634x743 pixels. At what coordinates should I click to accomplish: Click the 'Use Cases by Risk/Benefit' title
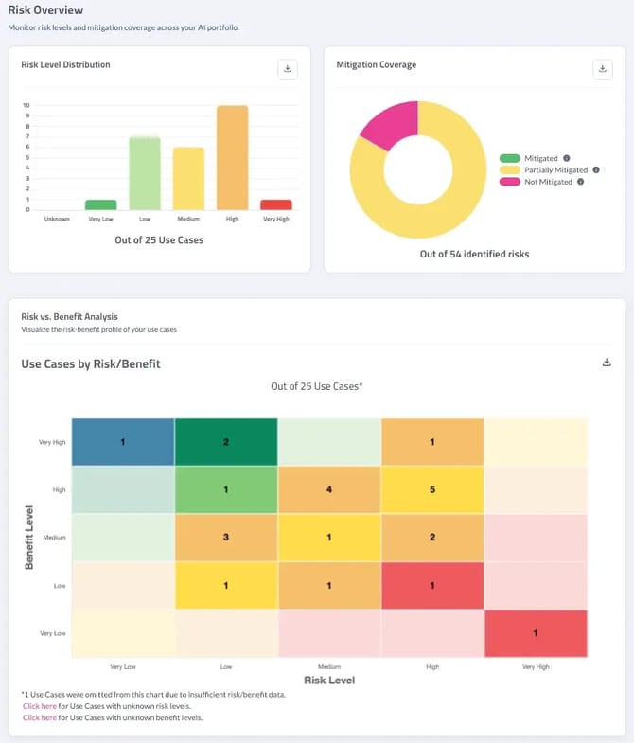[91, 363]
